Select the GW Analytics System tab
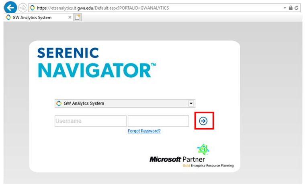Image resolution: width=305 pixels, height=185 pixels. [x=38, y=18]
